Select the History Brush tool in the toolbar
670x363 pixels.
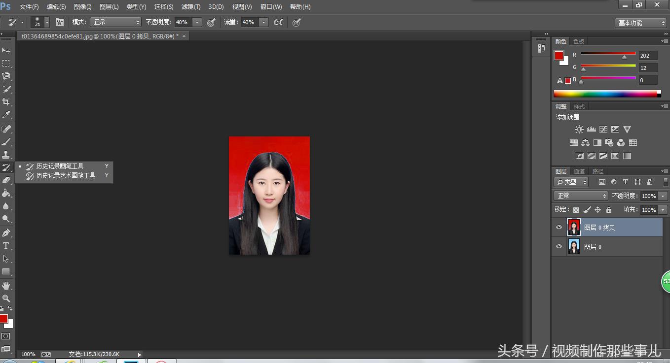pyautogui.click(x=7, y=167)
